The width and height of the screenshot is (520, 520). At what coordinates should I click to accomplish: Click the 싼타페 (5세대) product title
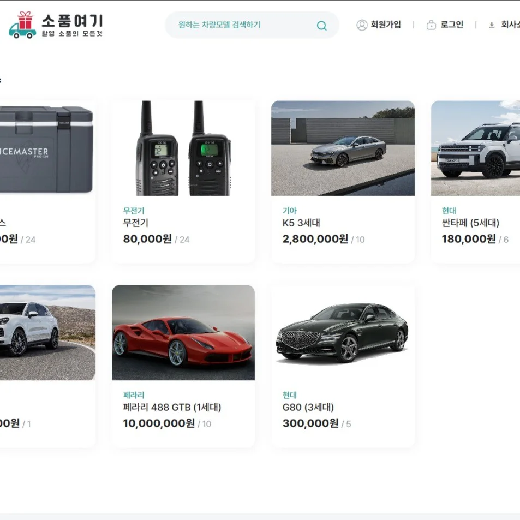coord(470,223)
